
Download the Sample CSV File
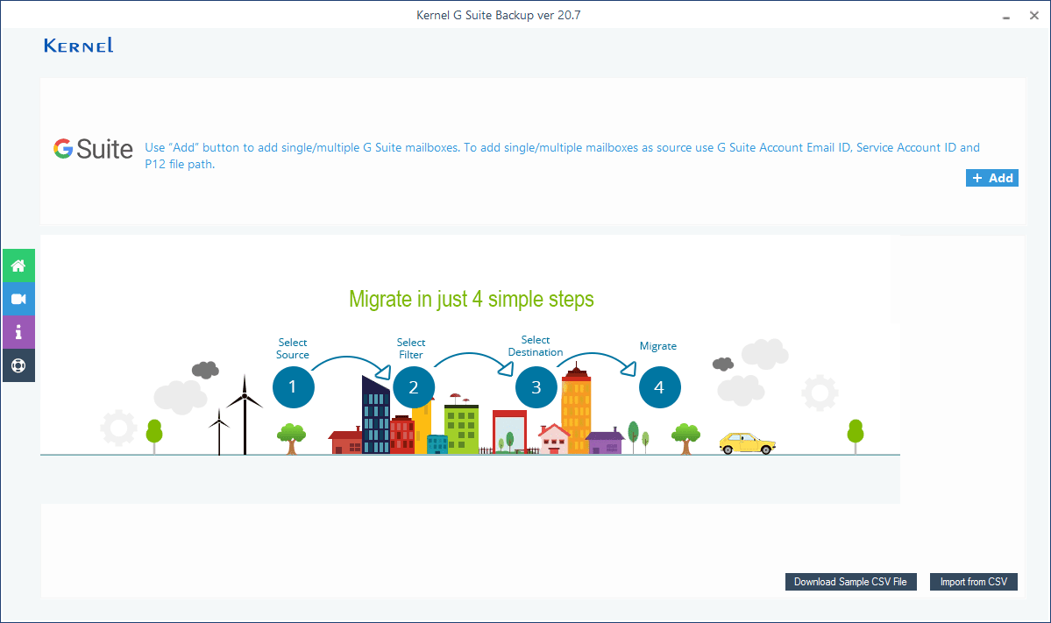(x=850, y=582)
